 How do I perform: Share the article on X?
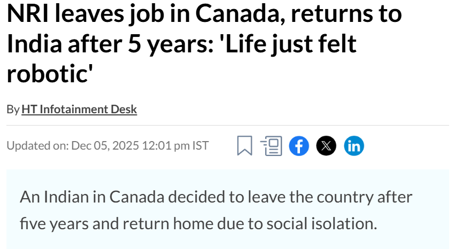tap(326, 146)
